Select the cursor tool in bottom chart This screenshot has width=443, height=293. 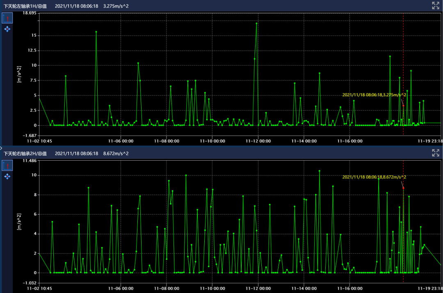7,166
